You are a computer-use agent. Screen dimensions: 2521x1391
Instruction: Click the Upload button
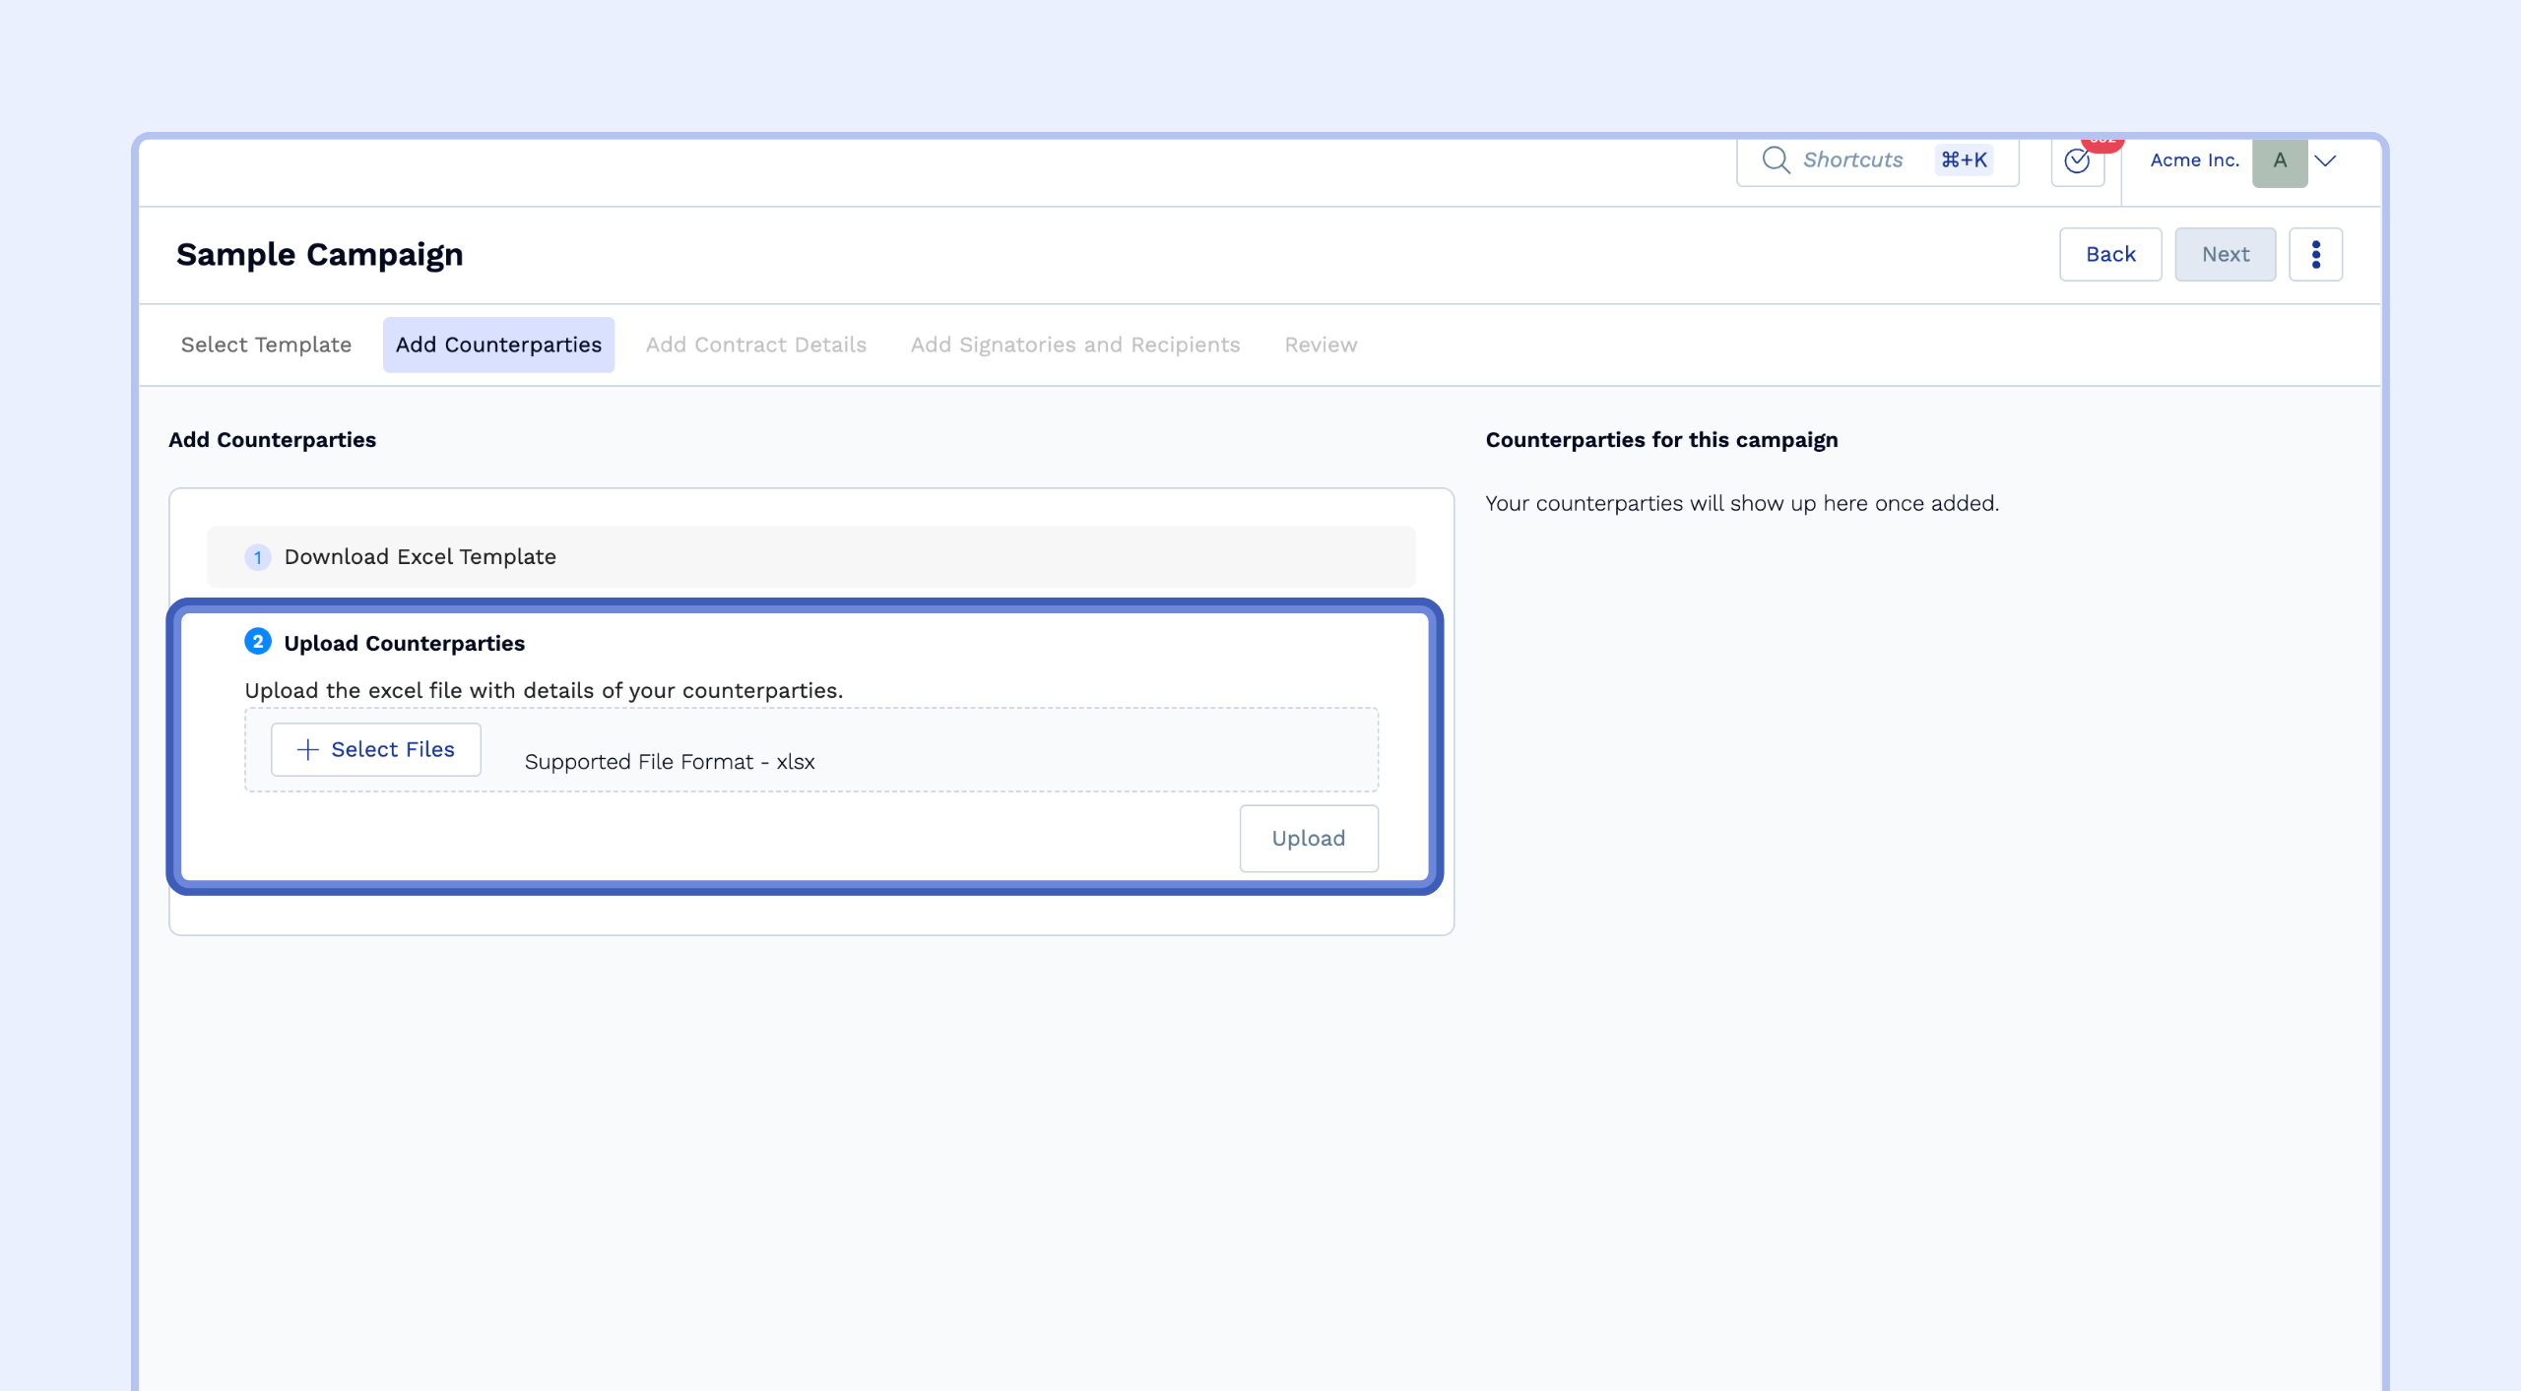(1308, 838)
